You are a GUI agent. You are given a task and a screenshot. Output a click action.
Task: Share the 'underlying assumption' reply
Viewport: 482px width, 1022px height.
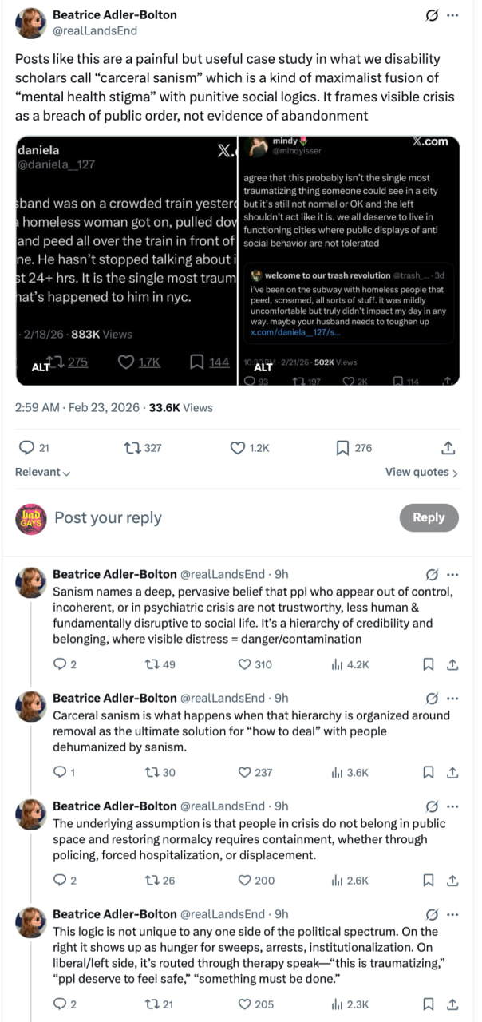452,880
